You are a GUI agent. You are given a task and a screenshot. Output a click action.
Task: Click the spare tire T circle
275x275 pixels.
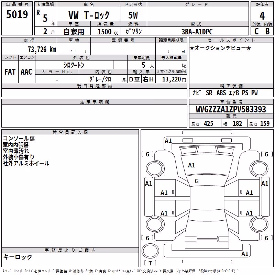150,251
